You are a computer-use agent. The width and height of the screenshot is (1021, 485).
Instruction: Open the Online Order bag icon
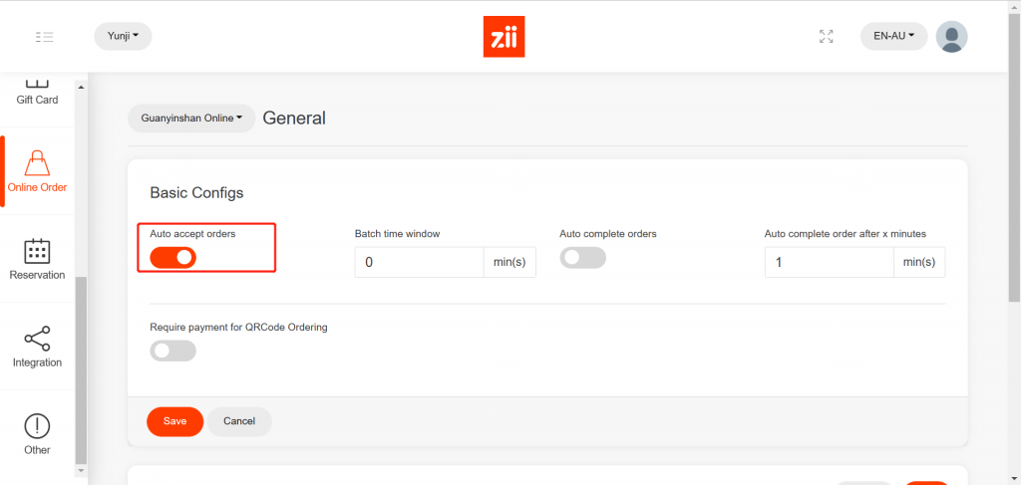[x=37, y=162]
